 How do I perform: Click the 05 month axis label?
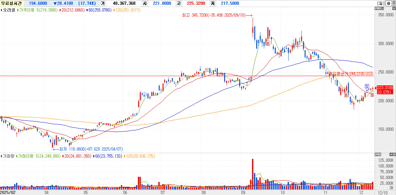[86, 192]
